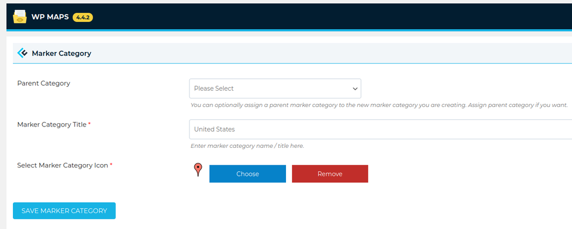
Task: Click the Select Marker Category Icon label
Action: point(63,165)
